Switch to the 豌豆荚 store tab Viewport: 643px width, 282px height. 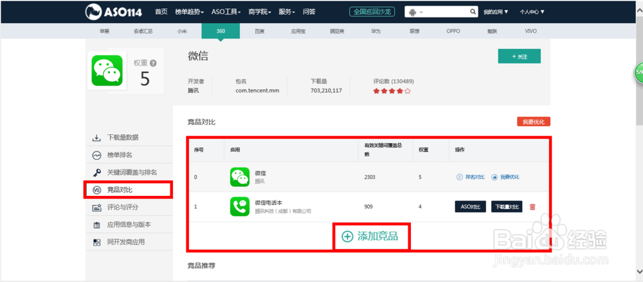[x=337, y=31]
